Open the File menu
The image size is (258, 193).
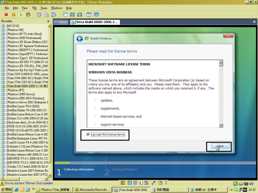[x=7, y=8]
